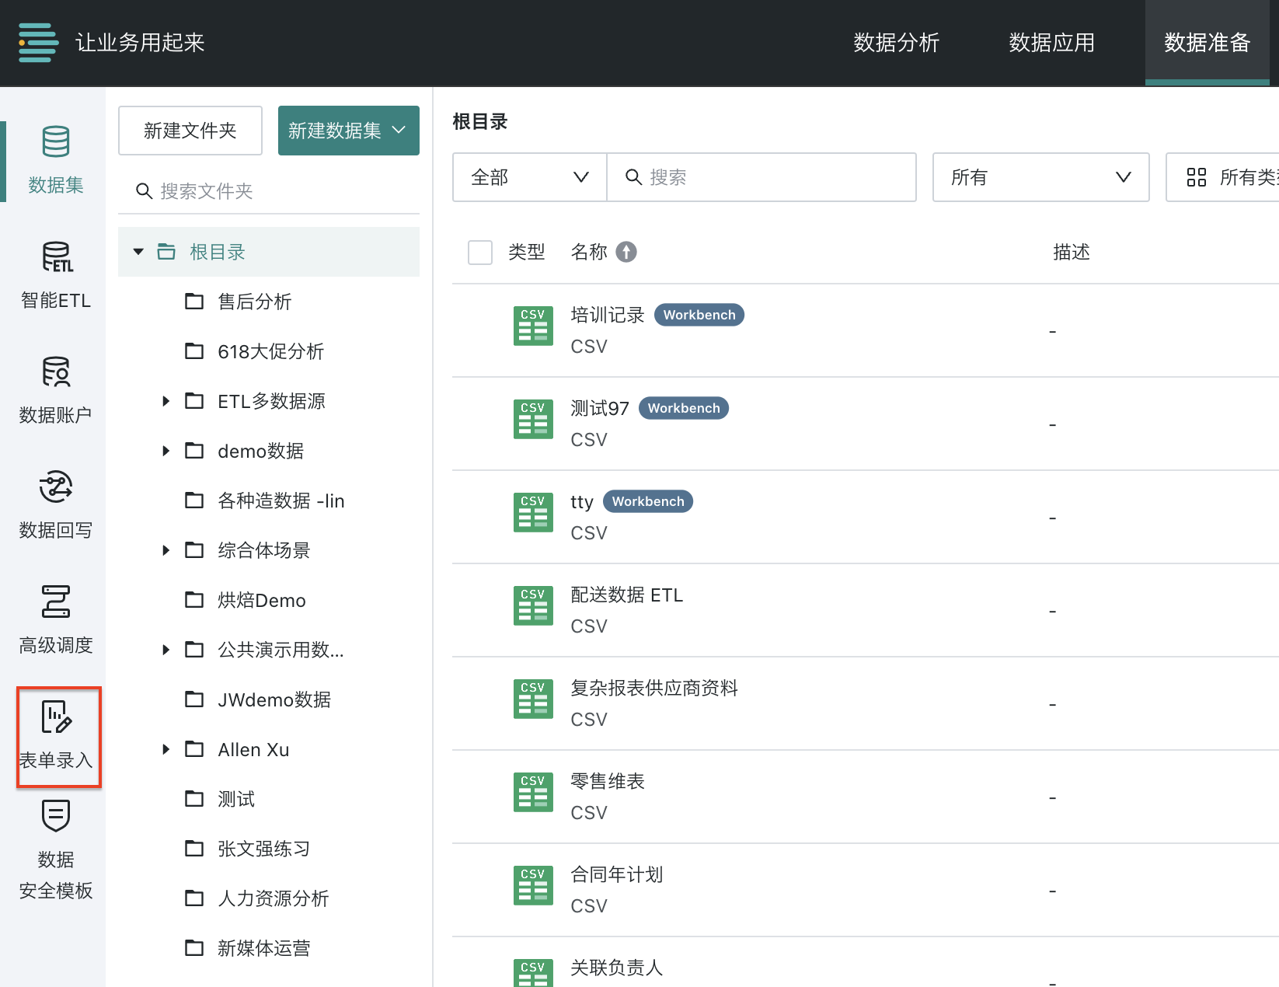Click the 根目录 breadcrumb title
This screenshot has width=1279, height=987.
(480, 121)
